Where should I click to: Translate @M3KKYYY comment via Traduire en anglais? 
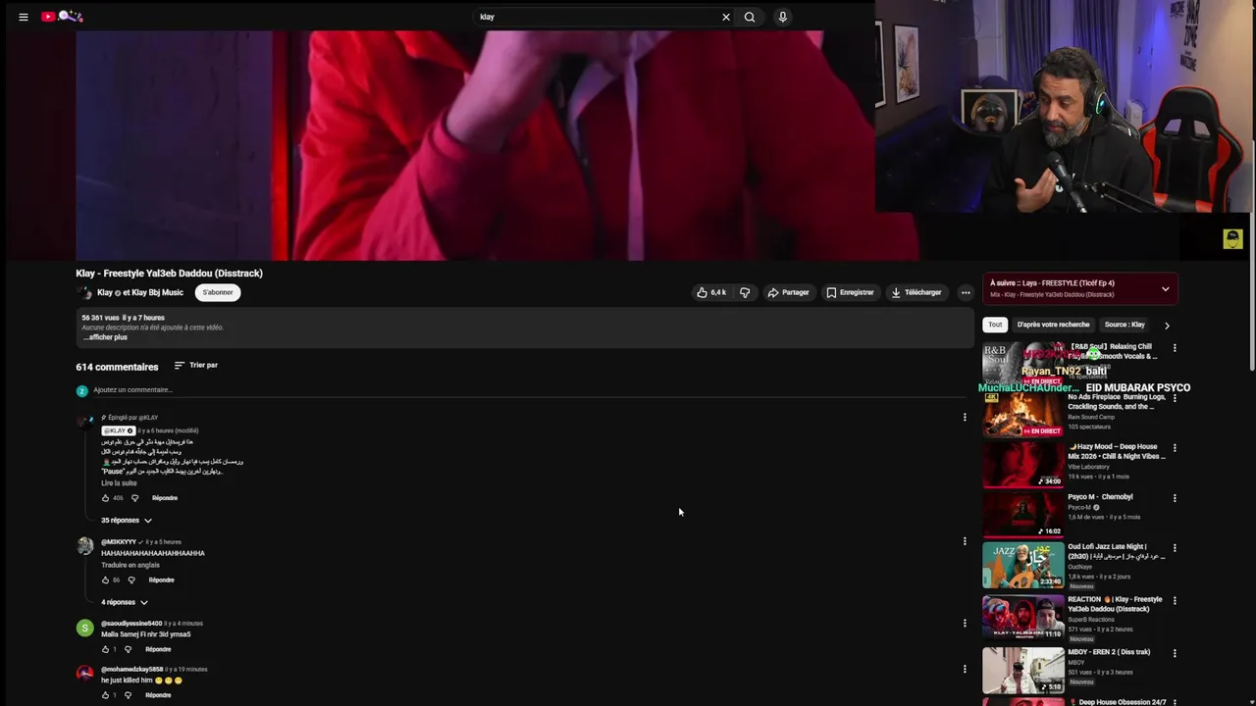[x=131, y=566]
